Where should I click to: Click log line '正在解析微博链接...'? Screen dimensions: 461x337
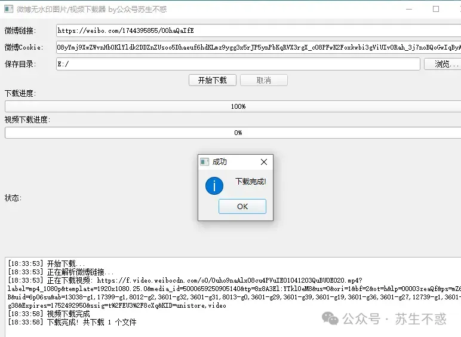[60, 272]
